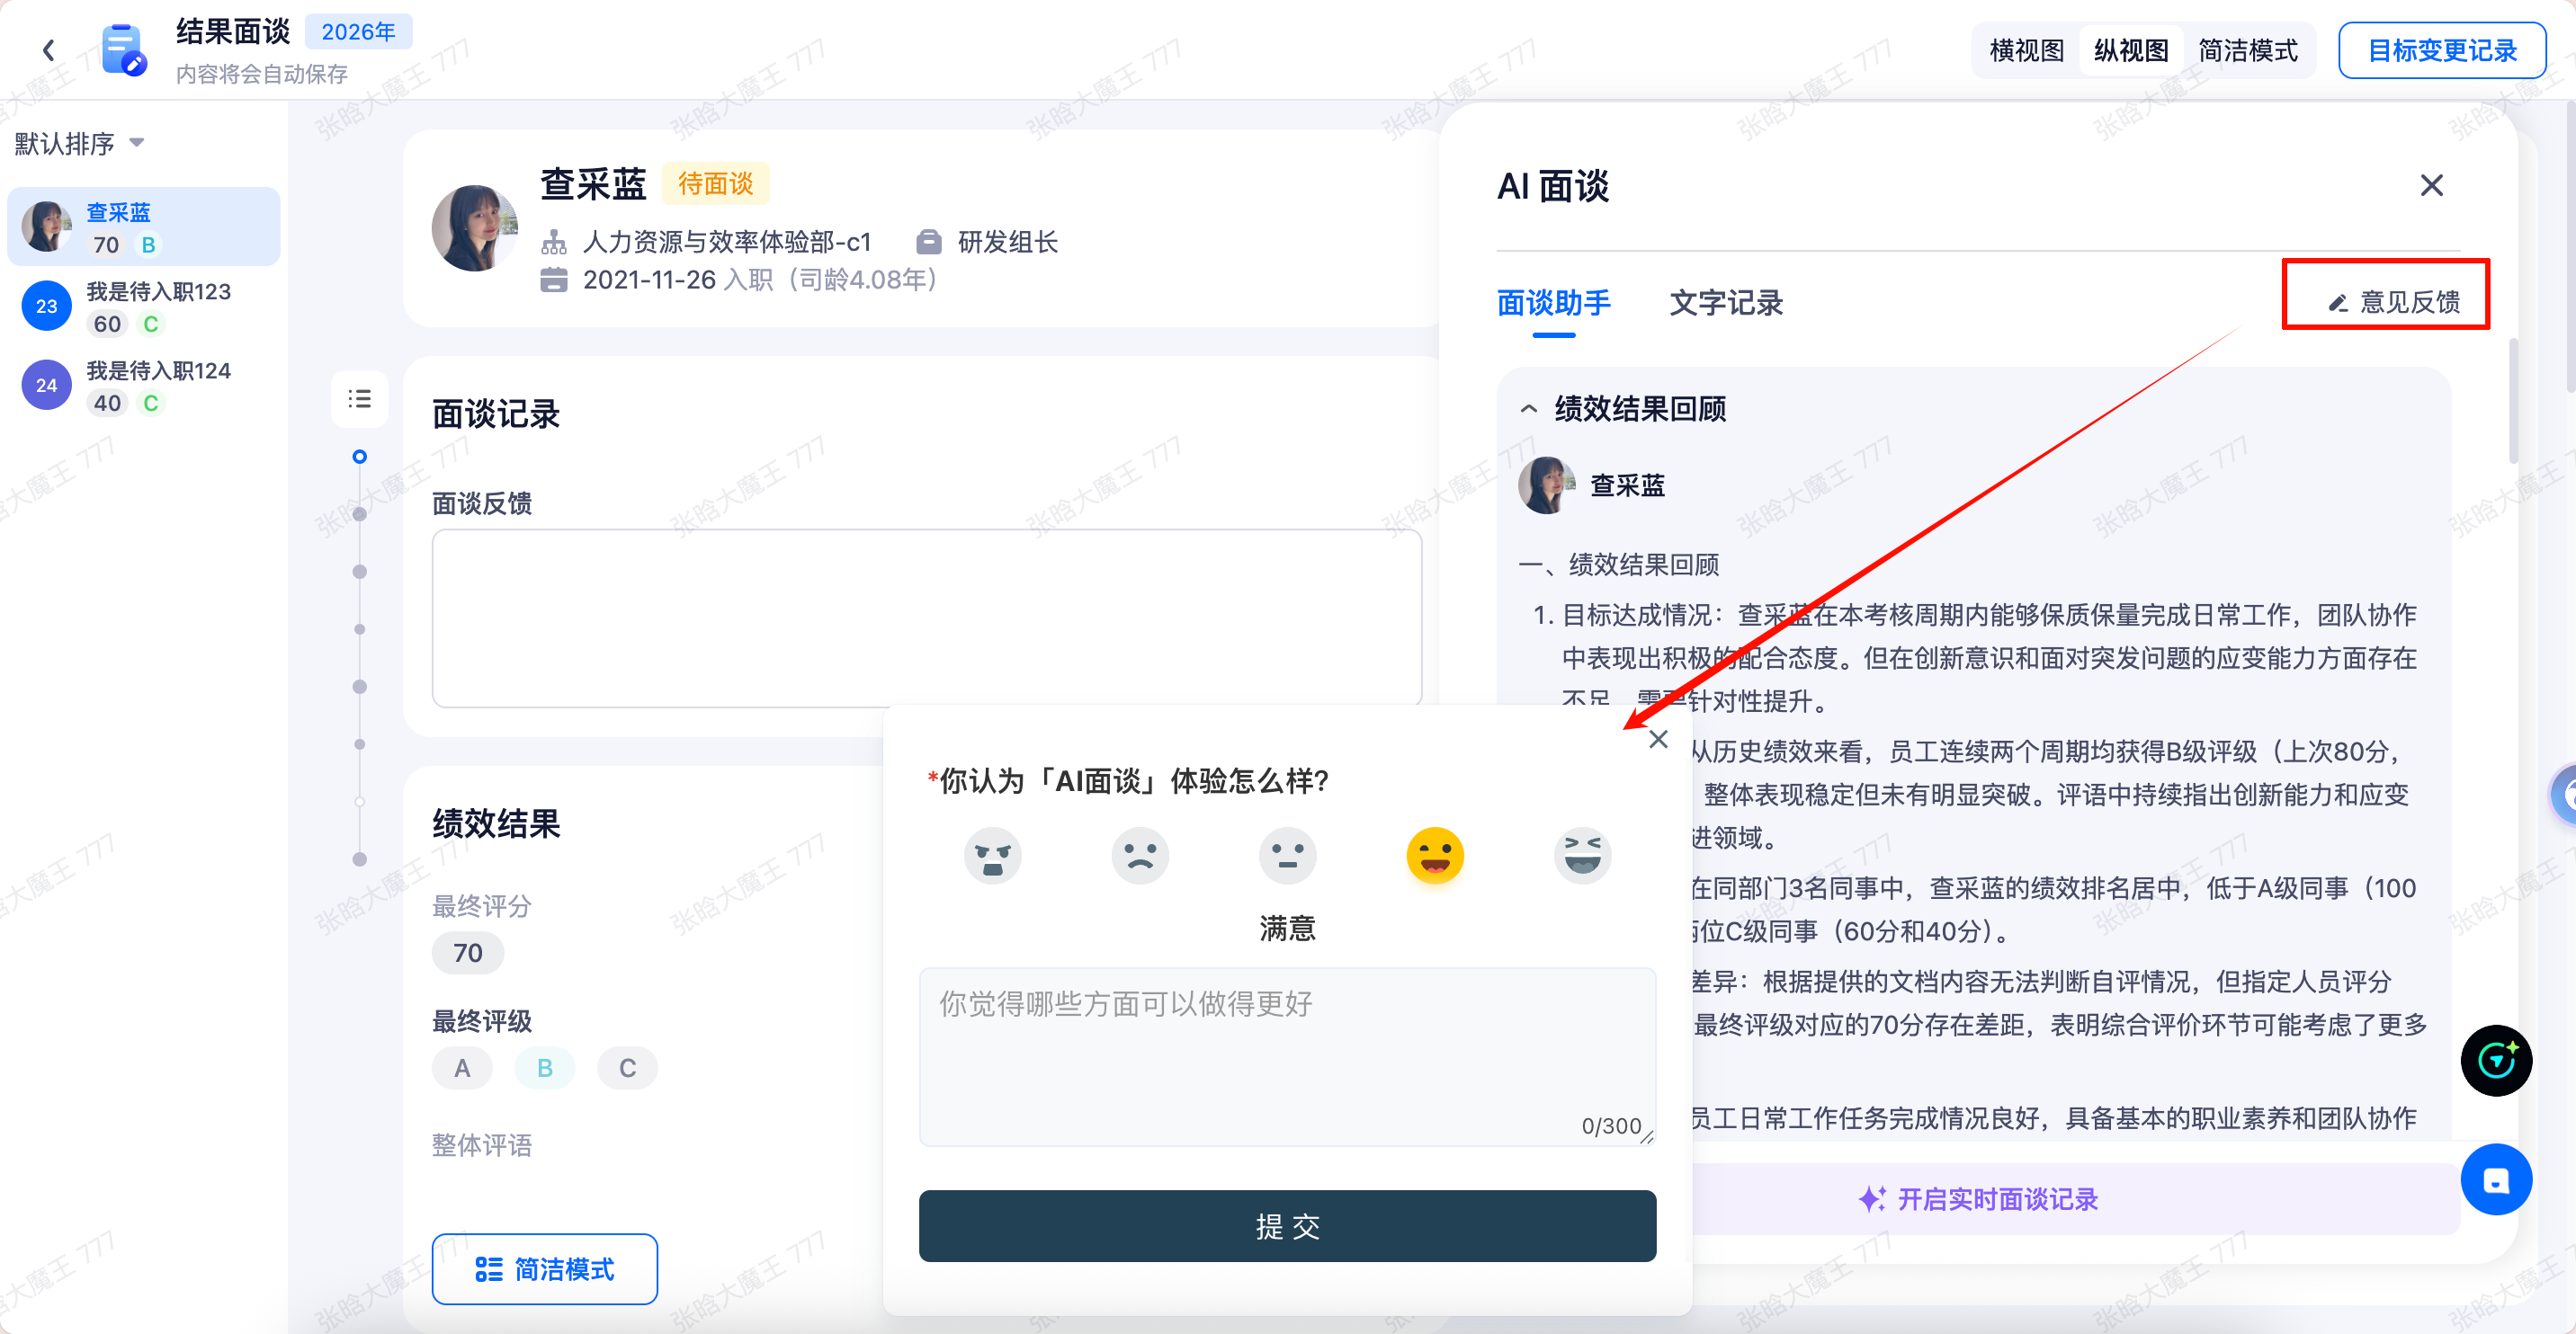Click the 提交 submit button

[x=1287, y=1226]
